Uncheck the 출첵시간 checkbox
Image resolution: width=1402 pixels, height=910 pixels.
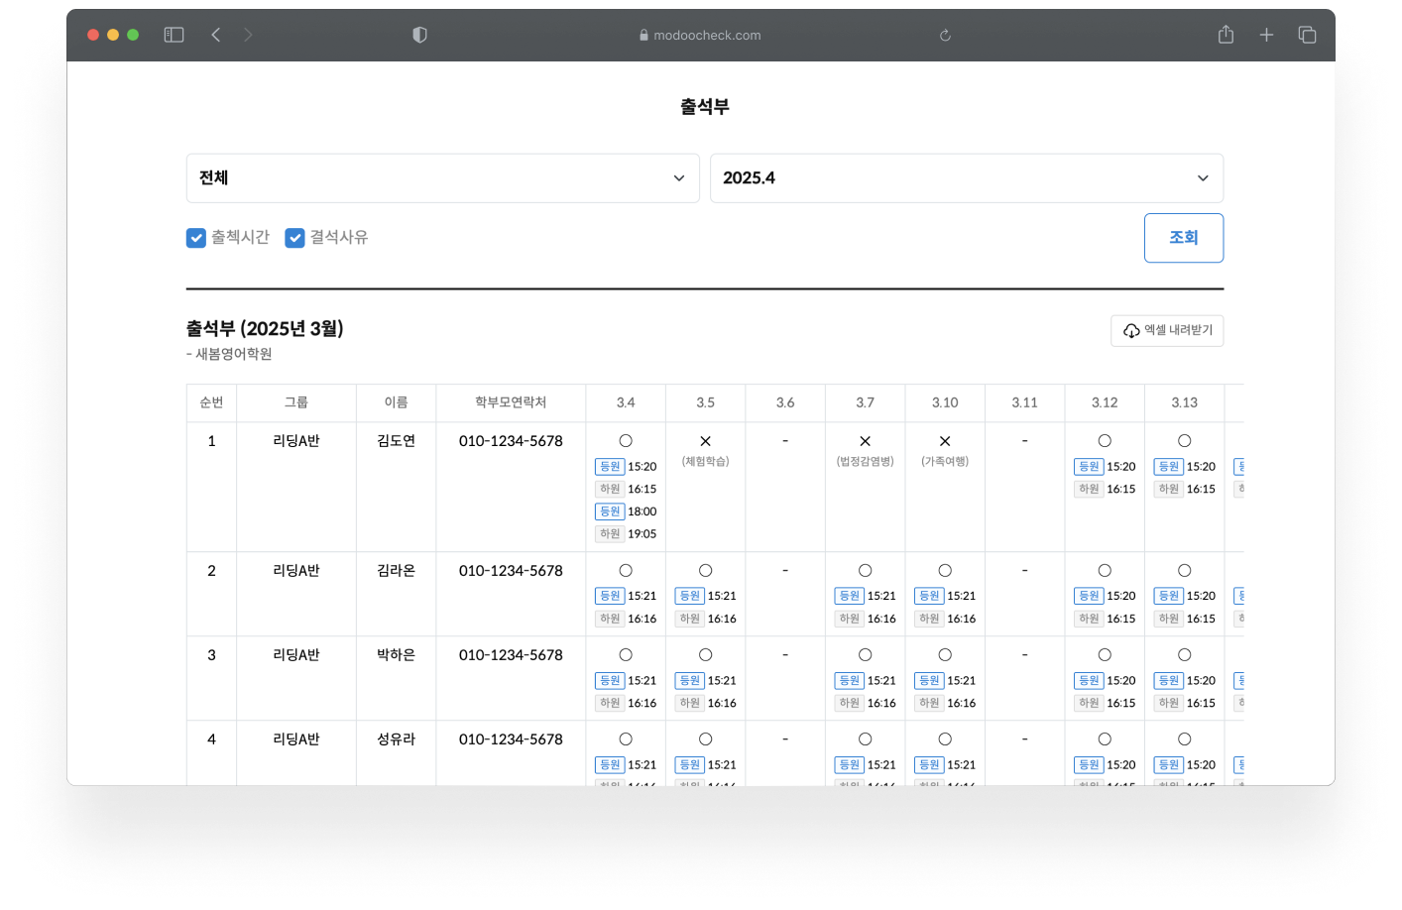[x=196, y=238]
